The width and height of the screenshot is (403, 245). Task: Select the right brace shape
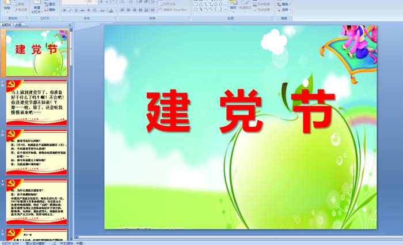220,9
